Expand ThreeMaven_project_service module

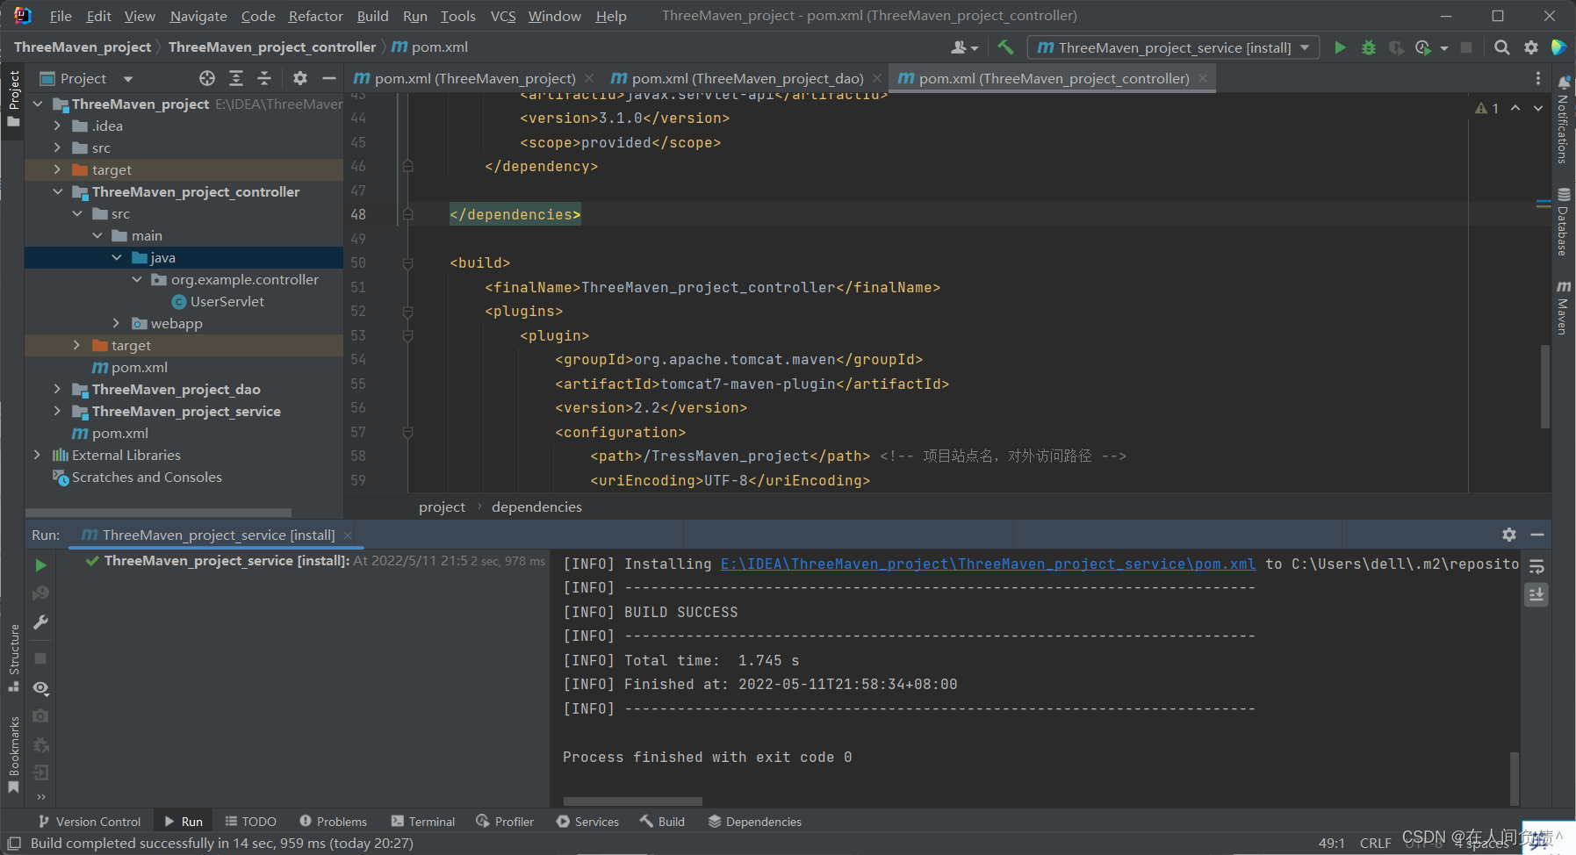(57, 411)
